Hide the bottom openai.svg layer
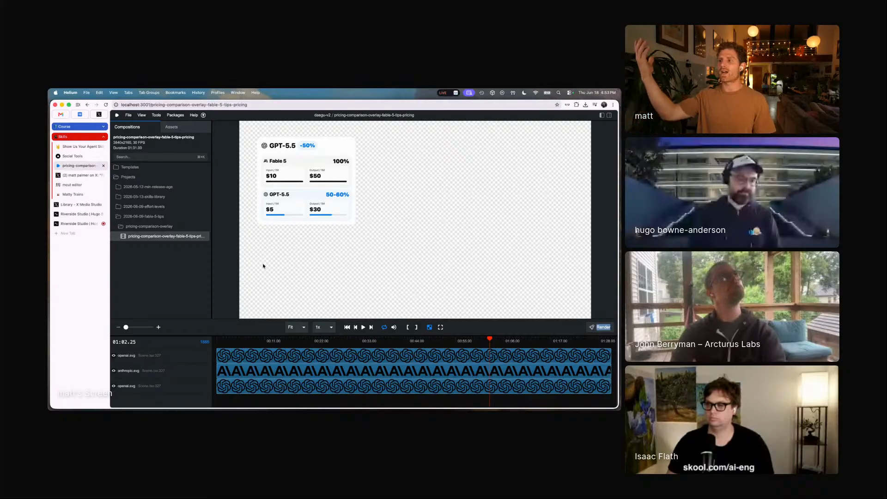The height and width of the screenshot is (499, 887). [x=114, y=386]
